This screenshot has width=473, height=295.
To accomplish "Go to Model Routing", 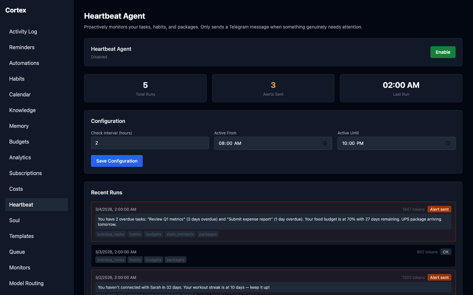I will (26, 283).
